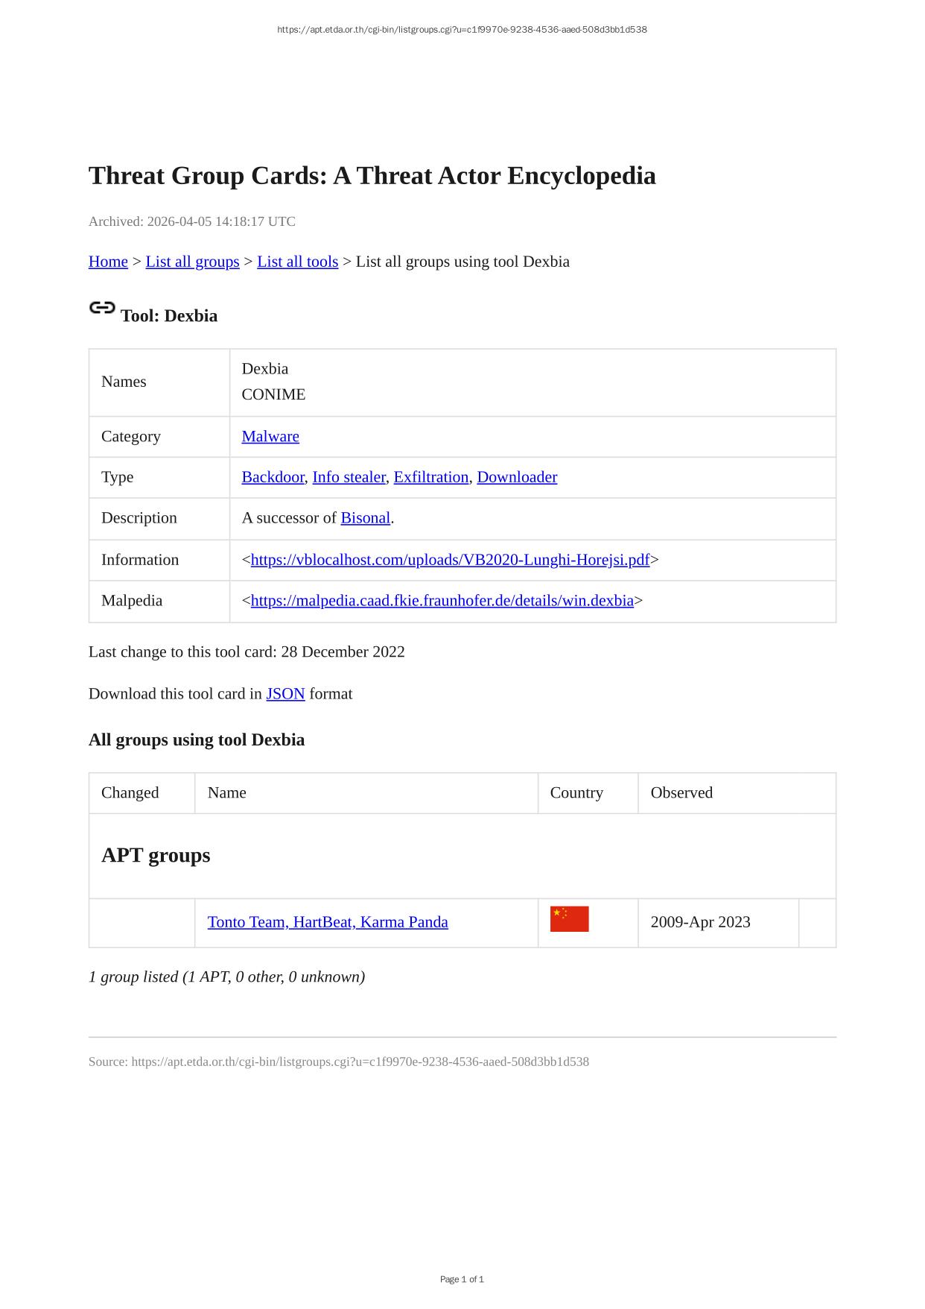Click the Source URL in the footer
The width and height of the screenshot is (925, 1309).
pyautogui.click(x=360, y=1062)
